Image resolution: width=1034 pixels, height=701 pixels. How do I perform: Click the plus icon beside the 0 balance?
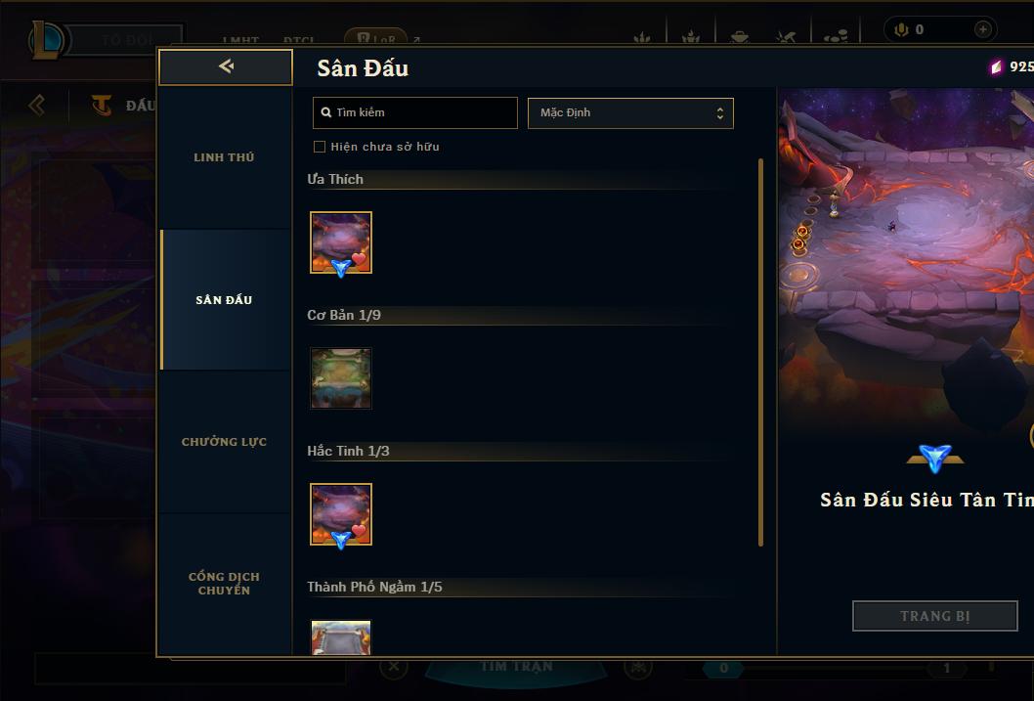pyautogui.click(x=982, y=29)
